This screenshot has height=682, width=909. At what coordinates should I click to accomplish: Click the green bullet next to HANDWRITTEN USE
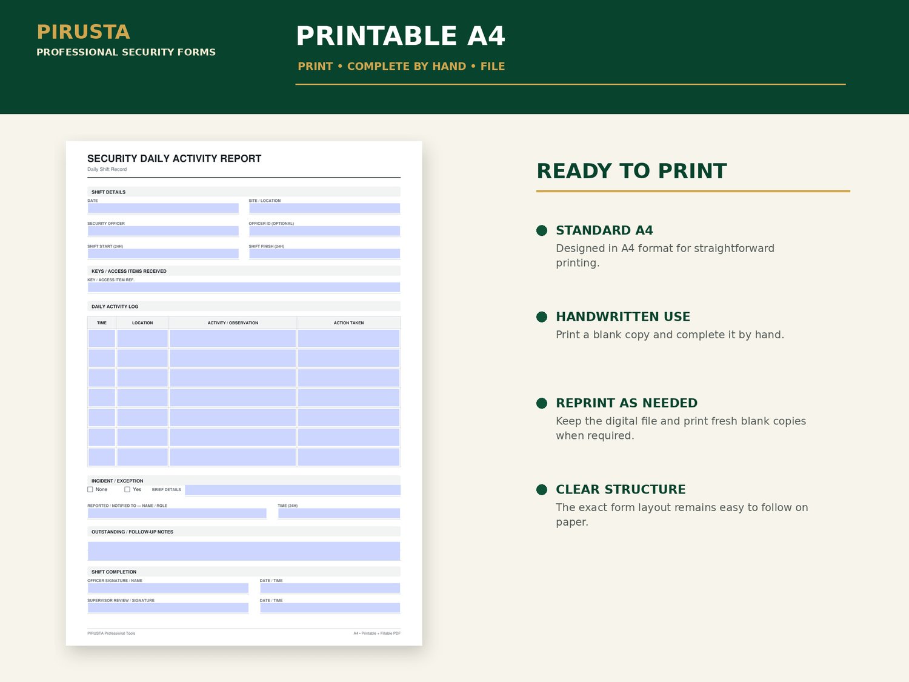click(542, 317)
